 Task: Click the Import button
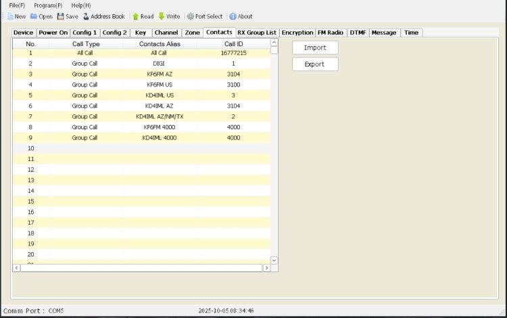coord(315,48)
